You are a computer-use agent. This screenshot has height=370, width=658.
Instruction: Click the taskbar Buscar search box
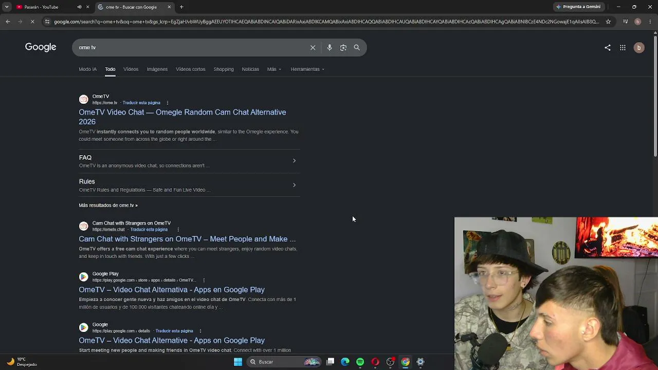point(284,362)
